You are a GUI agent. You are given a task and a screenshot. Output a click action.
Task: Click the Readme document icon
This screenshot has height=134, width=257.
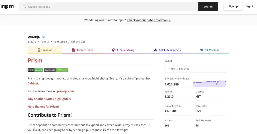coord(39,50)
